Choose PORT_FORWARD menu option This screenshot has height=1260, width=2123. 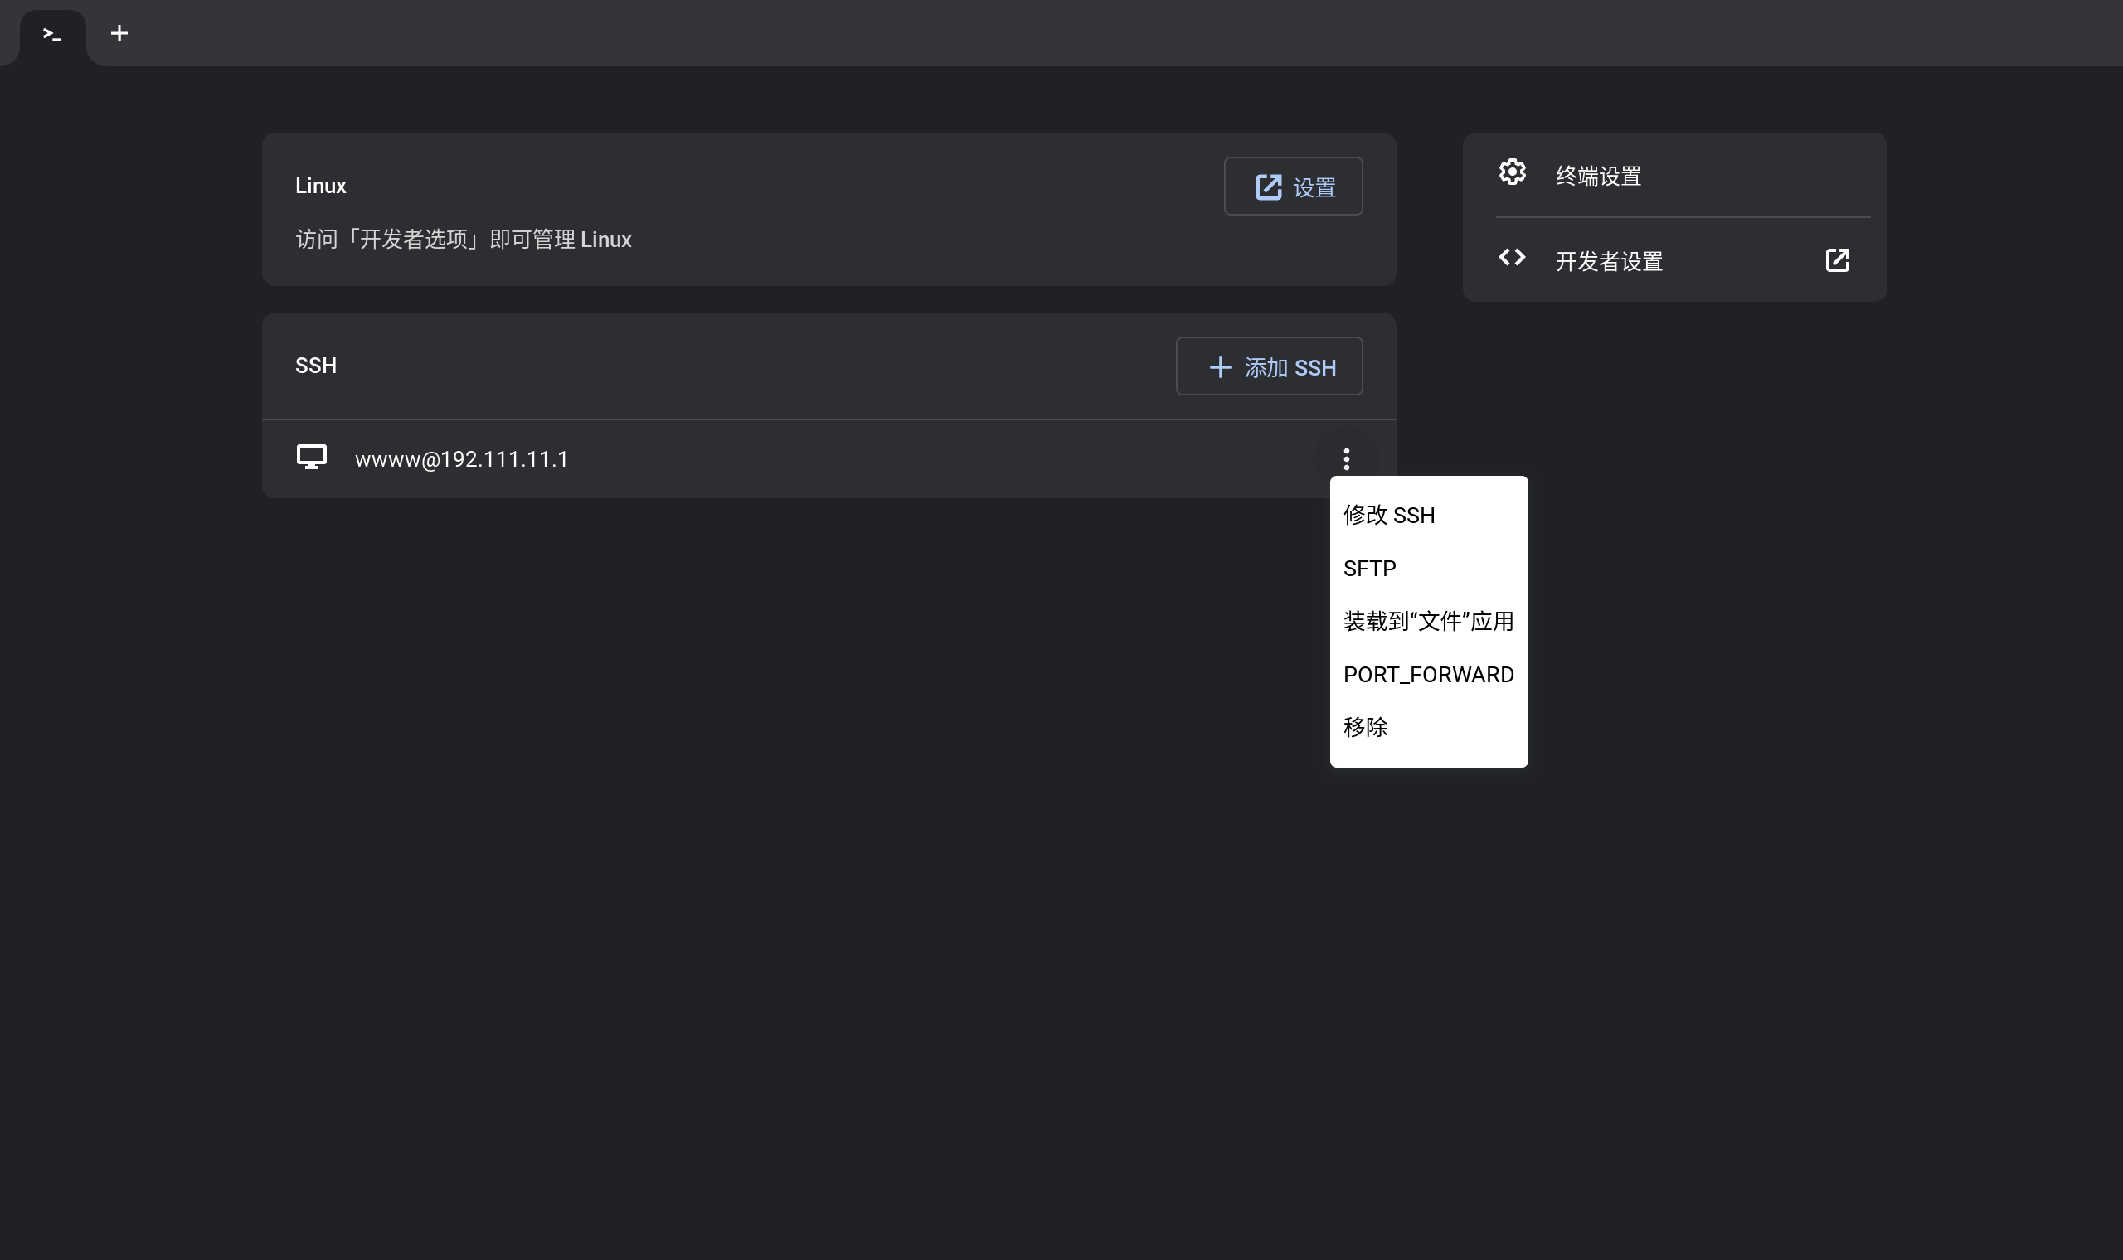(x=1427, y=675)
